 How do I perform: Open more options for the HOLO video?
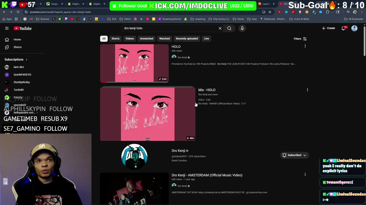[305, 46]
